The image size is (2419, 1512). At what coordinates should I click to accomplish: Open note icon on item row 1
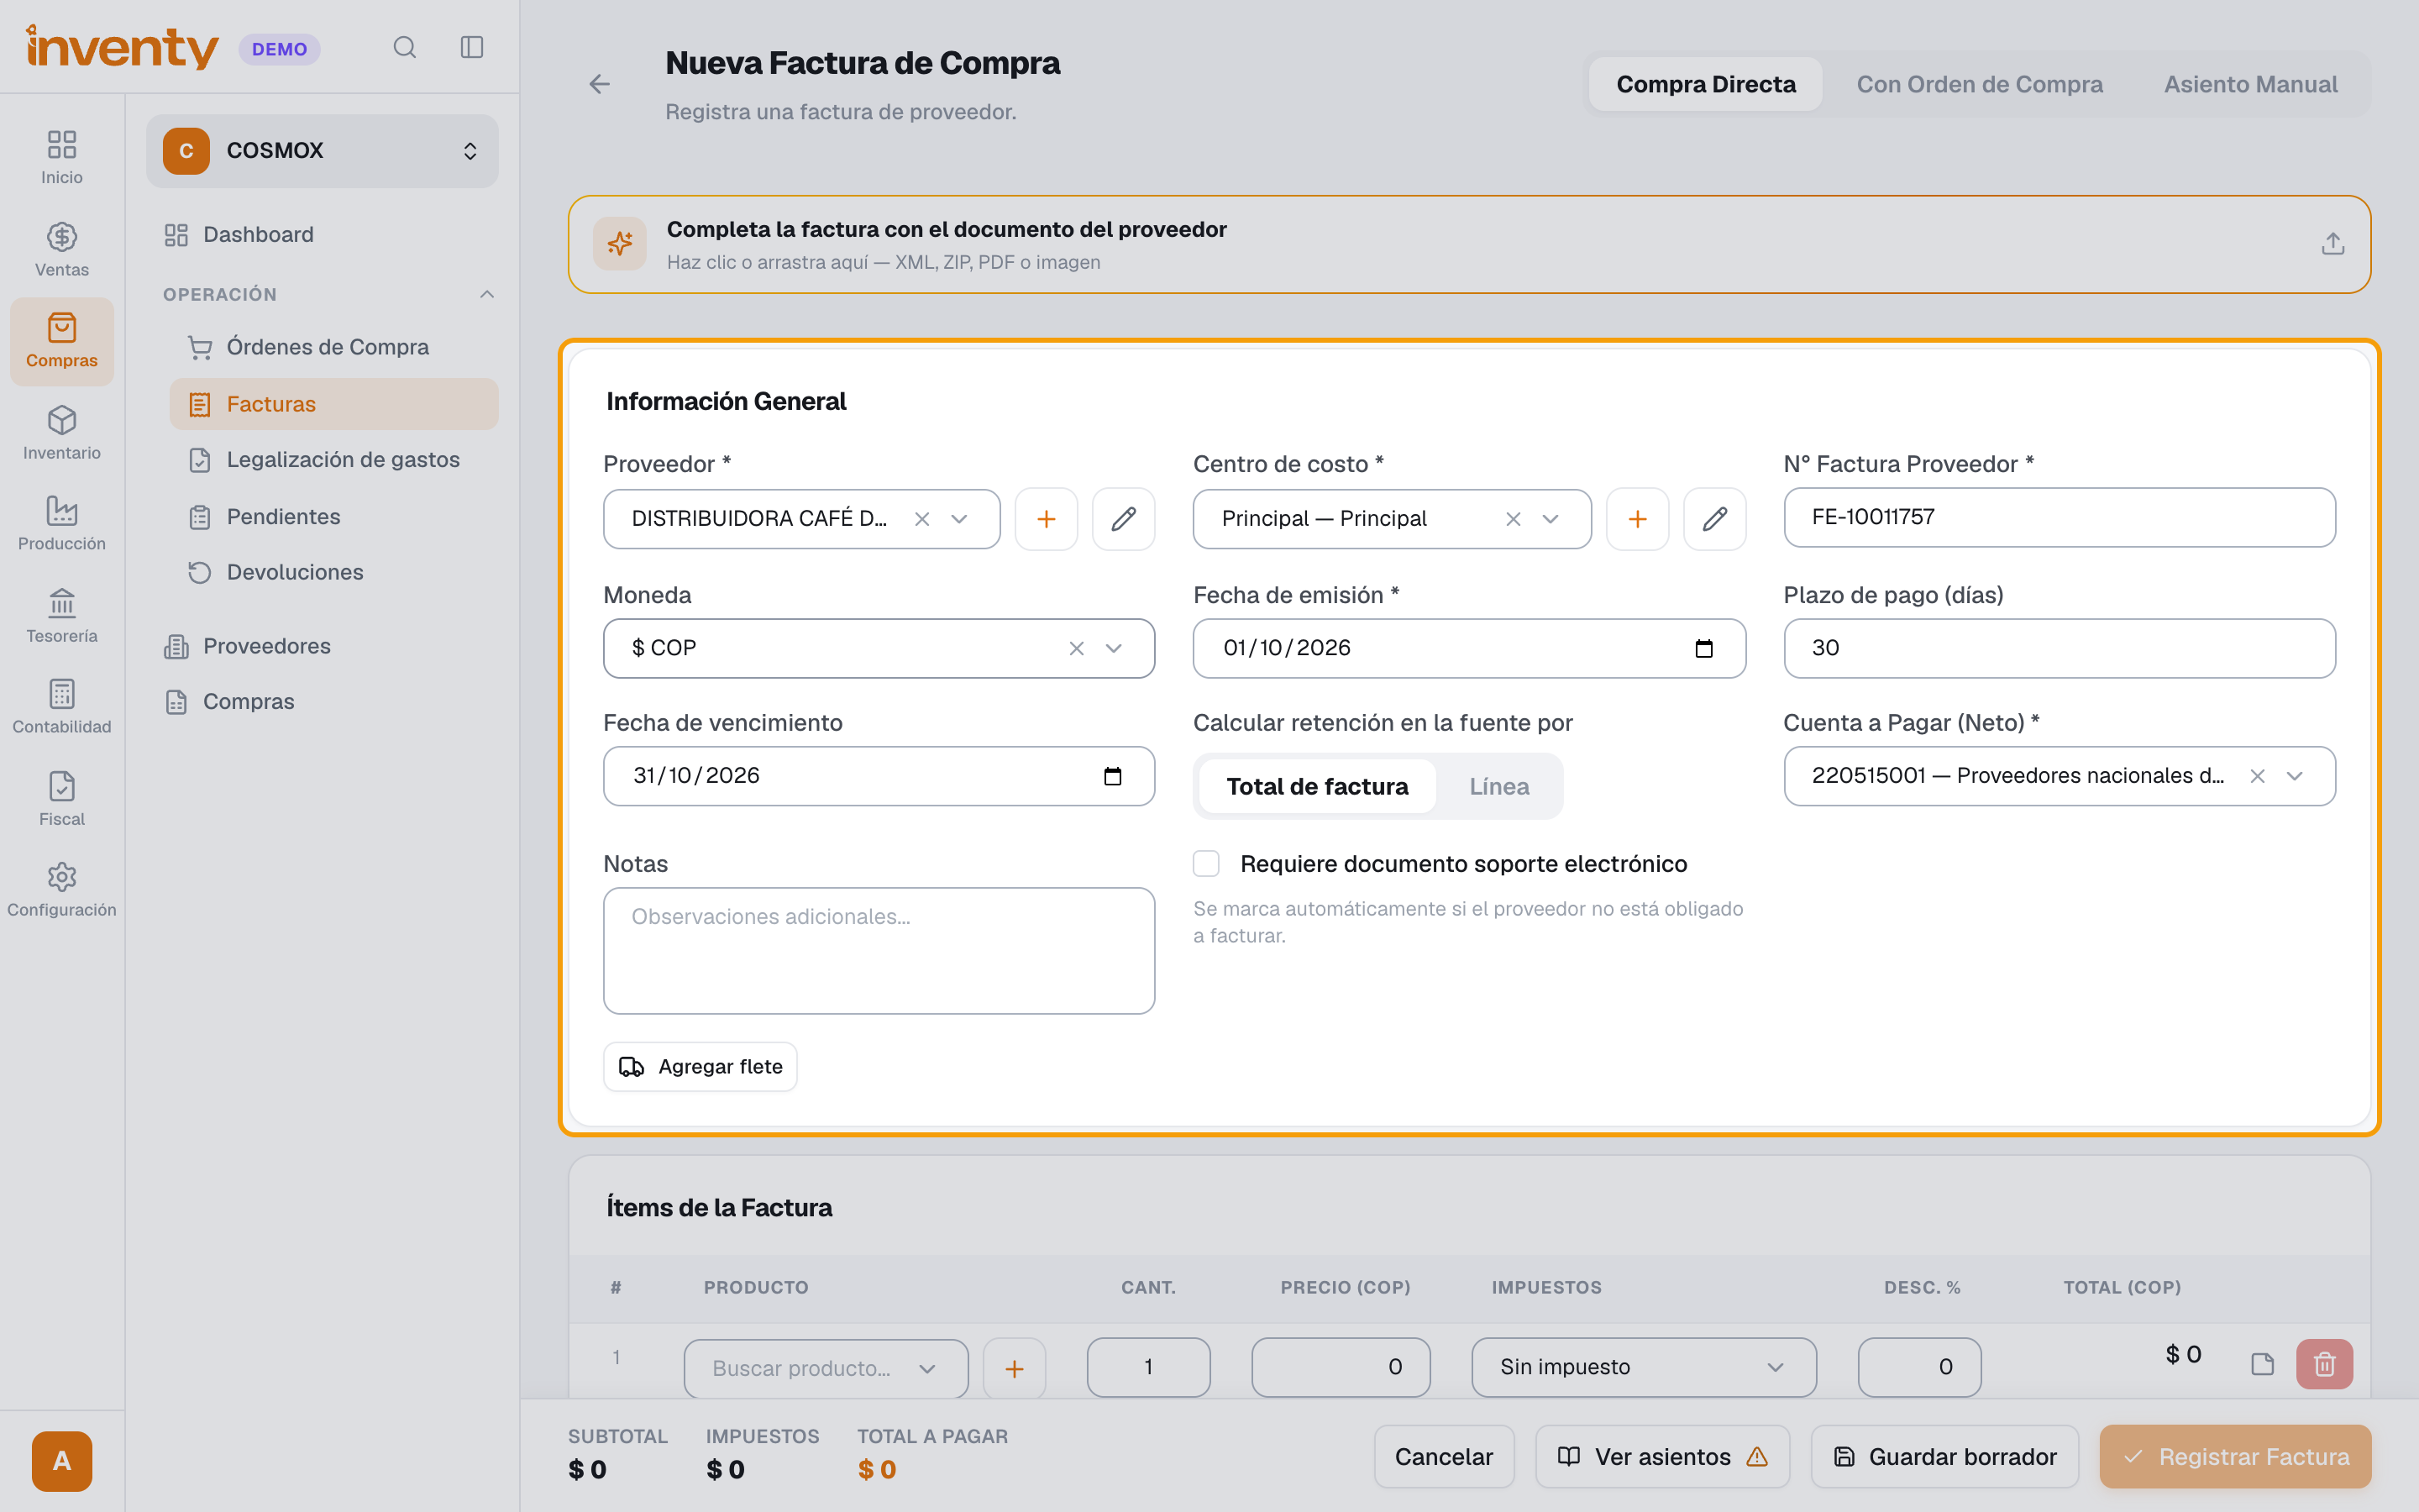(2262, 1364)
